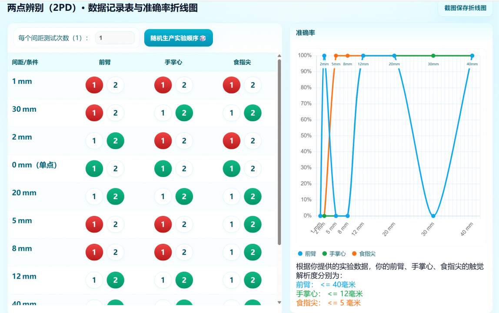This screenshot has height=313, width=499.
Task: Toggle the palm series in chart legend
Action: [x=334, y=253]
